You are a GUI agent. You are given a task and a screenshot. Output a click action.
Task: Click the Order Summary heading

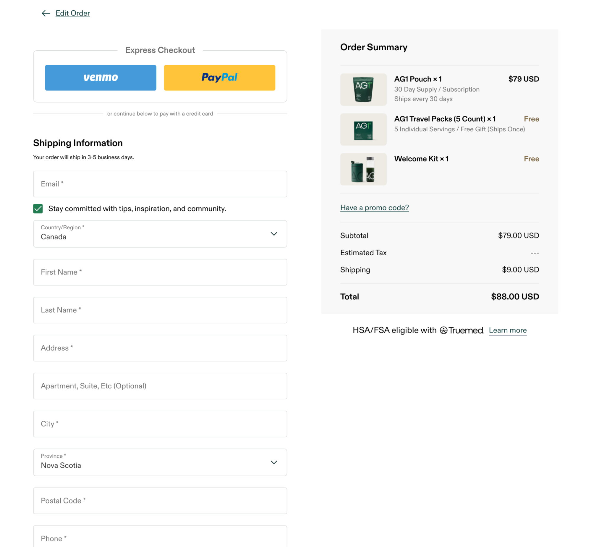pos(374,47)
